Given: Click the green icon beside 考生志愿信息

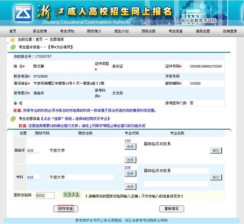Looking at the screenshot, I should (13, 119).
